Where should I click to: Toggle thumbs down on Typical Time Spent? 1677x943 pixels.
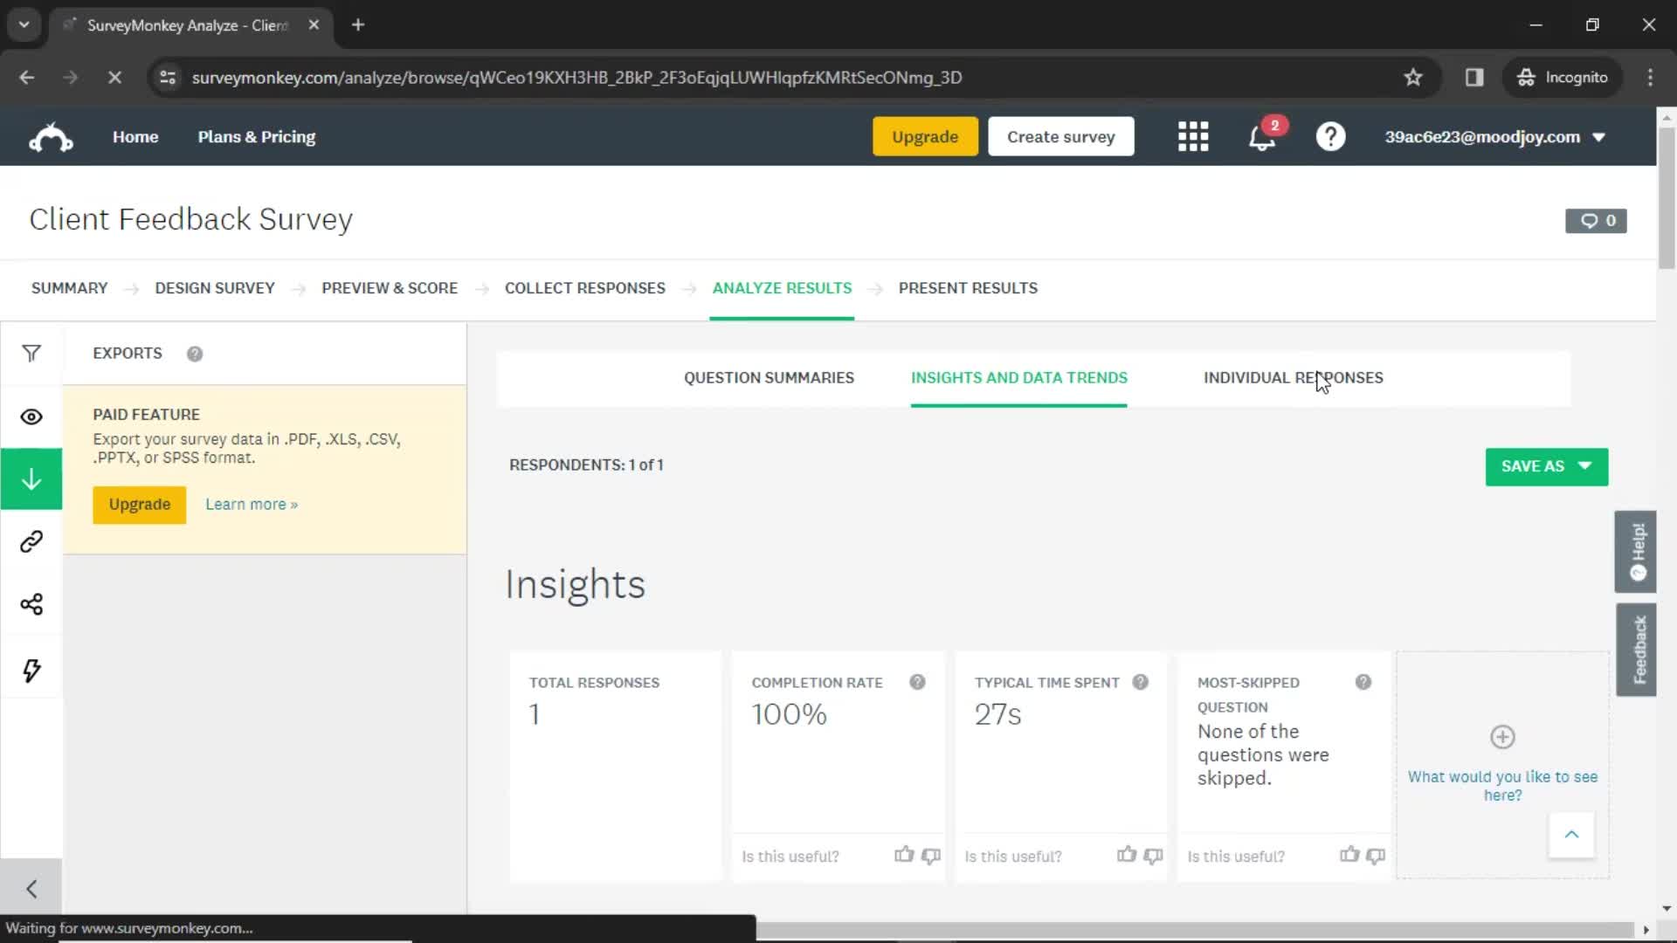(x=1153, y=856)
